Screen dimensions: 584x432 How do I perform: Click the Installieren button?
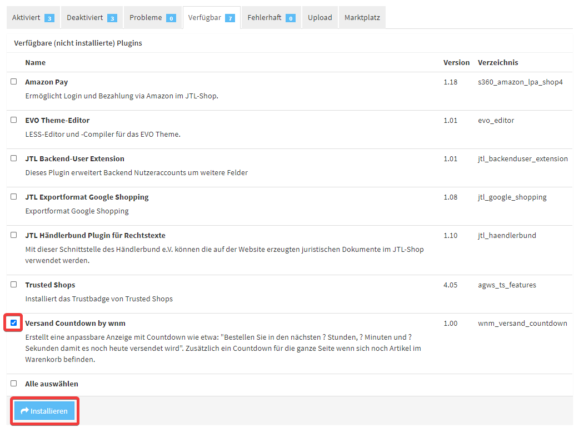click(x=44, y=411)
